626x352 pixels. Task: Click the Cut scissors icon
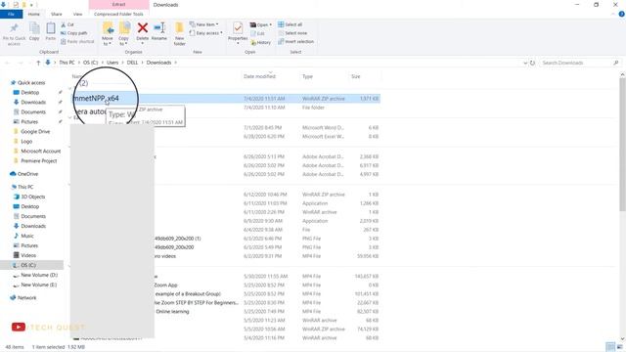[x=64, y=24]
